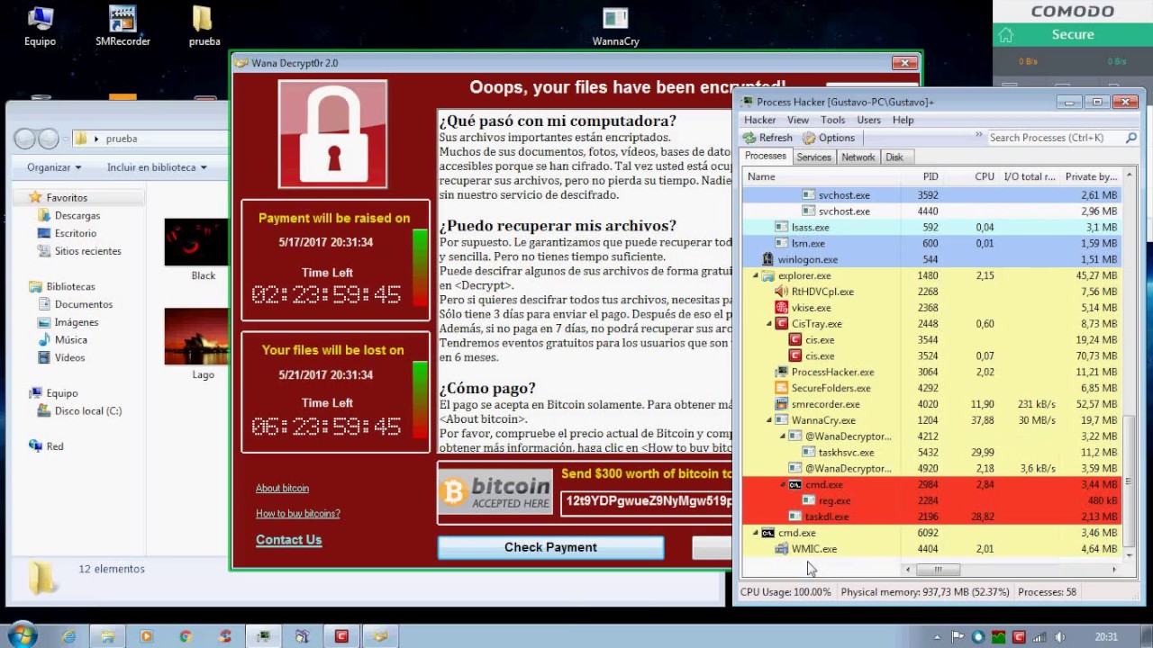Click the Refresh toolbar button

click(x=767, y=138)
